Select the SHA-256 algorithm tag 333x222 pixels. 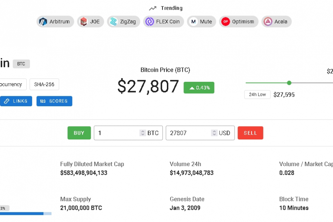[x=44, y=84]
